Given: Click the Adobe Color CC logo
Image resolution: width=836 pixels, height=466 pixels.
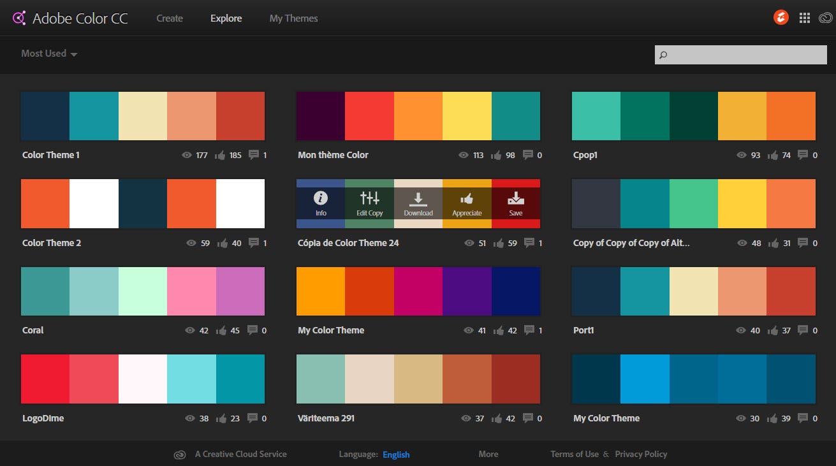Looking at the screenshot, I should (70, 18).
